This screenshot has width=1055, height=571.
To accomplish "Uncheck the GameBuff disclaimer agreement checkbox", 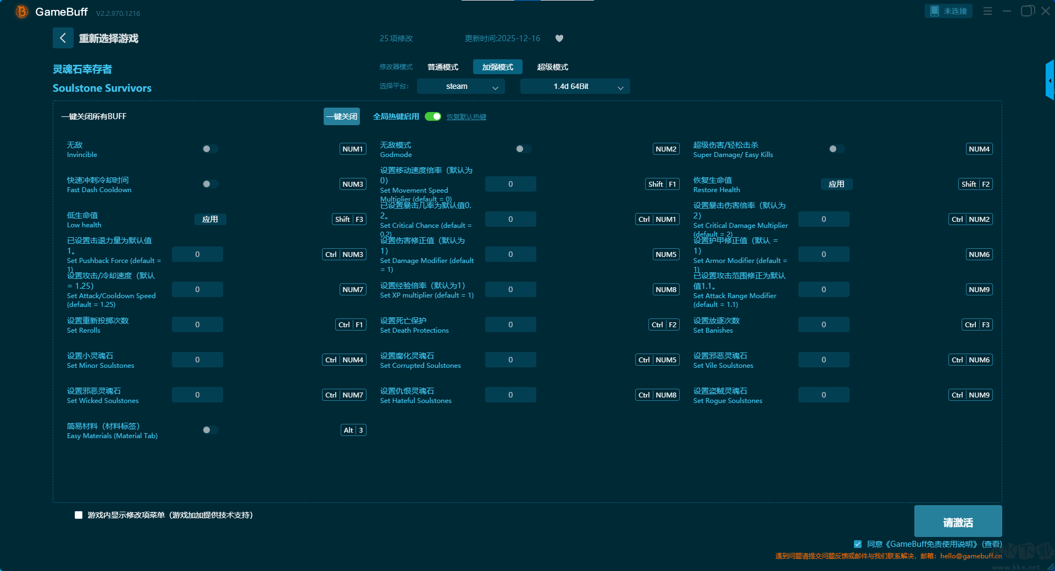I will [x=858, y=544].
